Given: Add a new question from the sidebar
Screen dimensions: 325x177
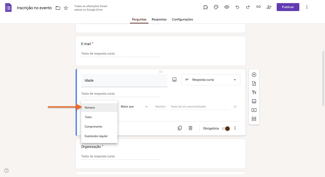Looking at the screenshot, I should point(254,75).
